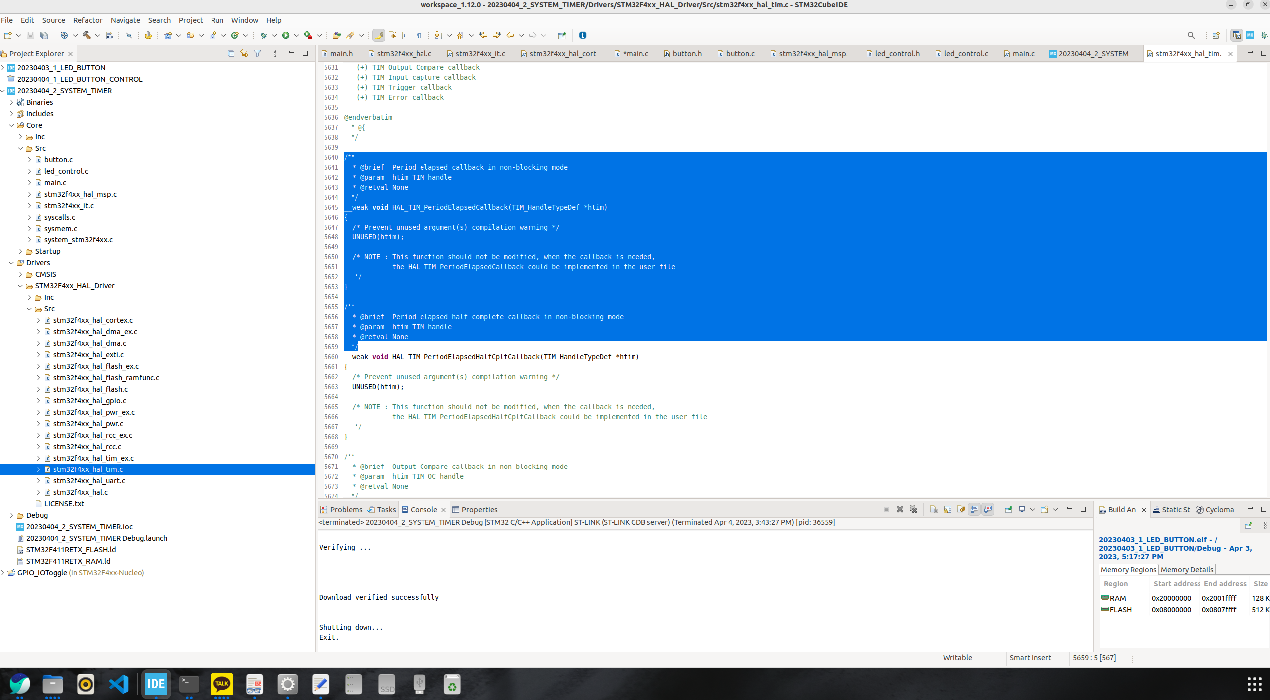Collapse the Drivers folder

tap(11, 263)
